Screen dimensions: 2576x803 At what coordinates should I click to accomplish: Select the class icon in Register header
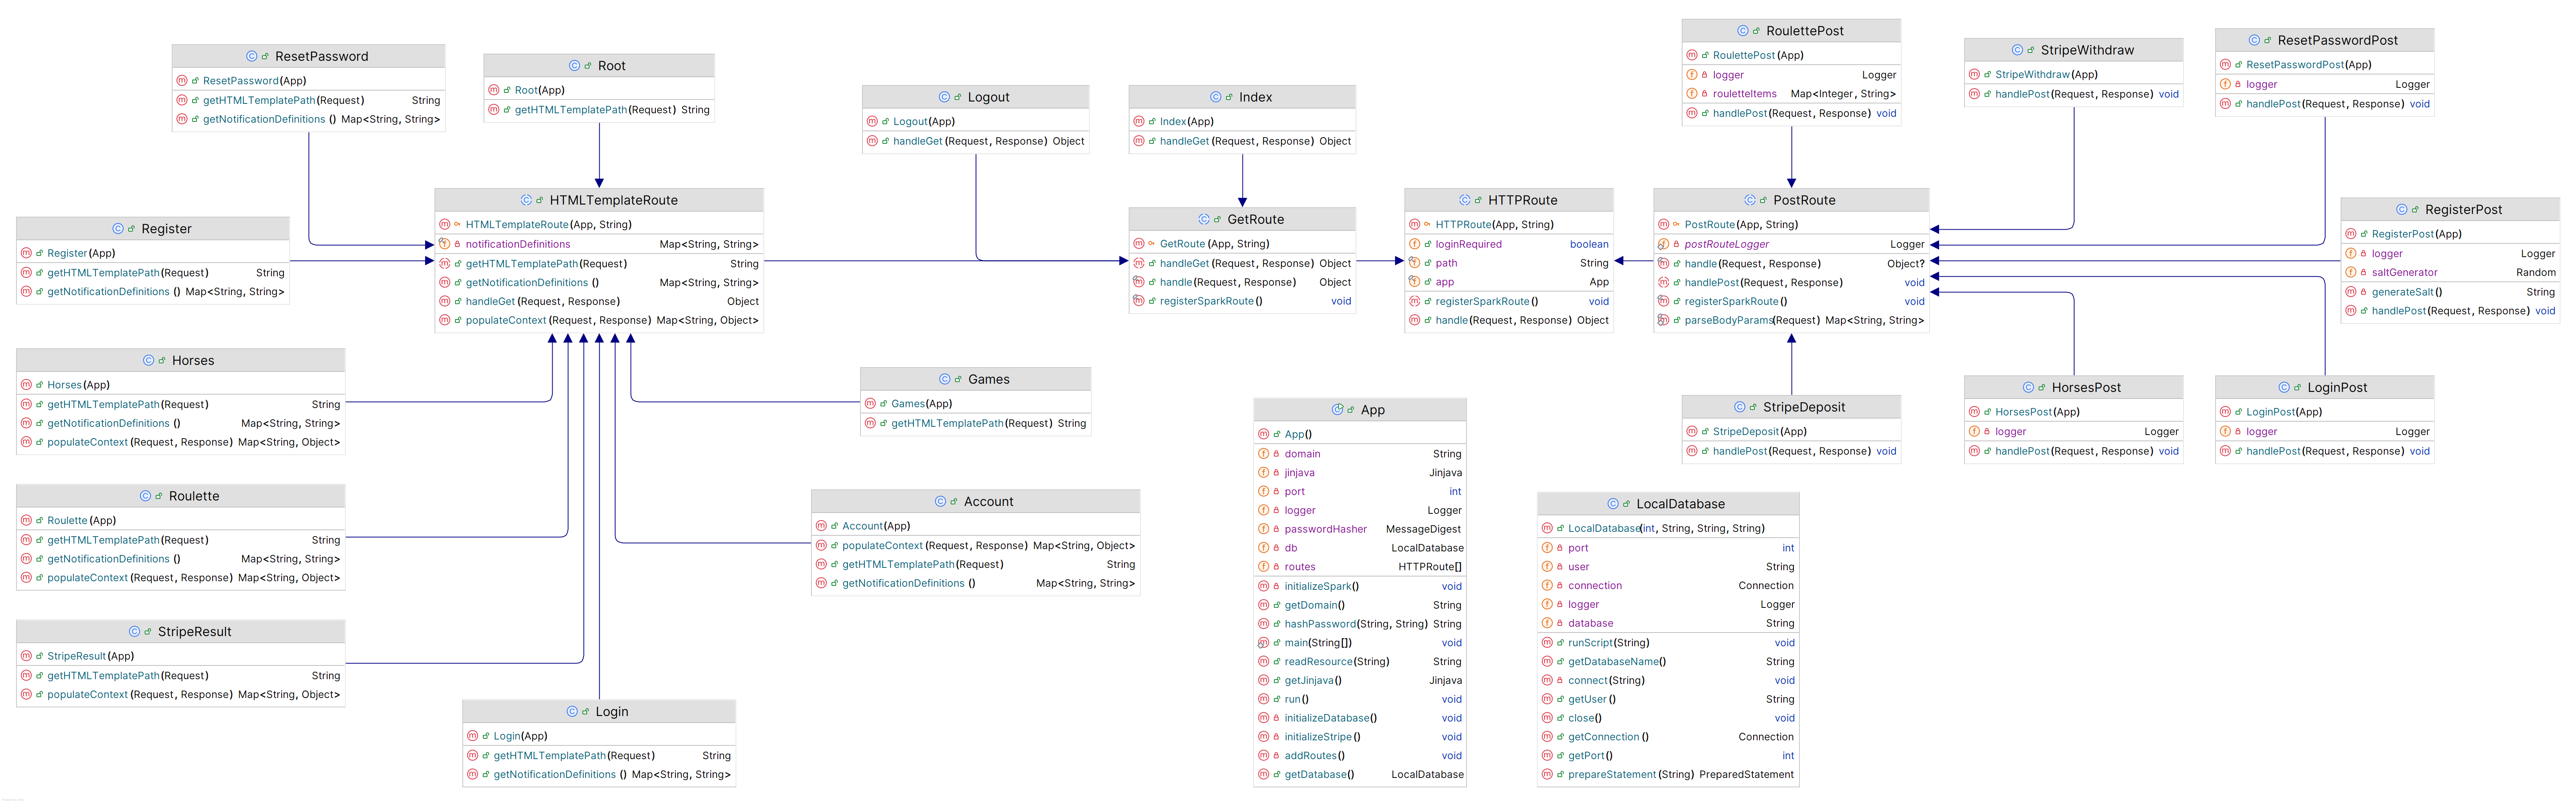click(118, 229)
